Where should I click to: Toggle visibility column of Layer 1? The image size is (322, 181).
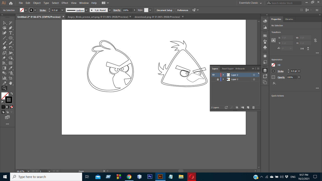[213, 79]
